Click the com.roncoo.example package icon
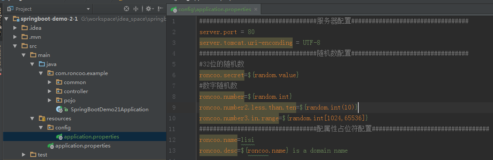Screen dimensions: 493x160 pyautogui.click(x=51, y=73)
